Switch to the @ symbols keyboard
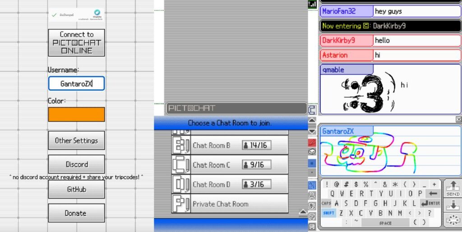The height and width of the screenshot is (232, 462). (312, 216)
